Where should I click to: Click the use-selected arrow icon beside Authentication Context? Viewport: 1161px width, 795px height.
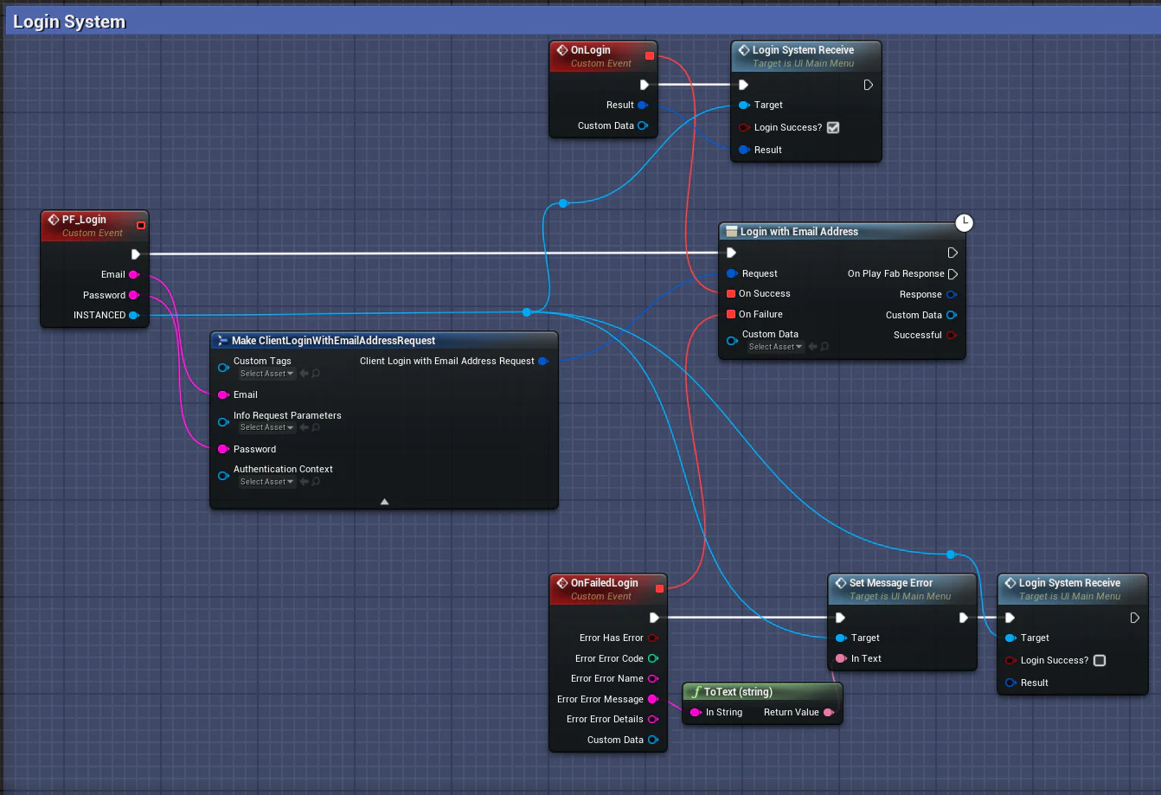[x=304, y=482]
